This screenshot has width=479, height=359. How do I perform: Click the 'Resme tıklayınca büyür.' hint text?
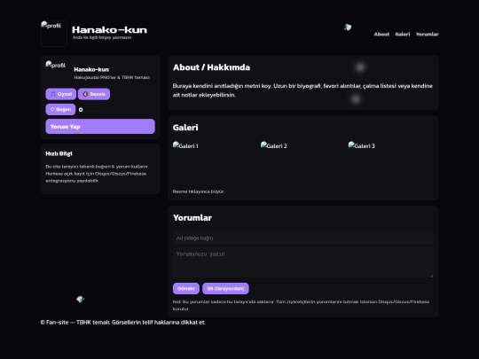pos(199,191)
